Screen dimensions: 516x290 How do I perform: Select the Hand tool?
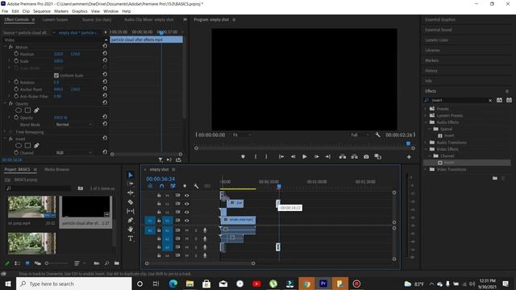click(x=131, y=229)
